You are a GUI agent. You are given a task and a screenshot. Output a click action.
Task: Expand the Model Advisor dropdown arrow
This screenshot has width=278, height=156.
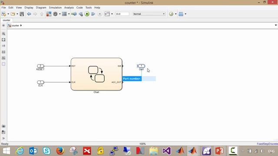[x=175, y=14]
